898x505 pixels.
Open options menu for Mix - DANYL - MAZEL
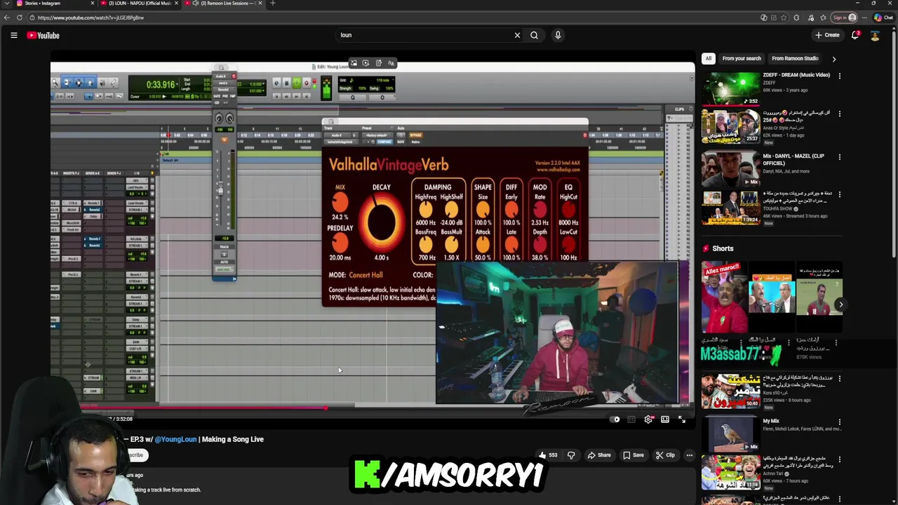839,157
